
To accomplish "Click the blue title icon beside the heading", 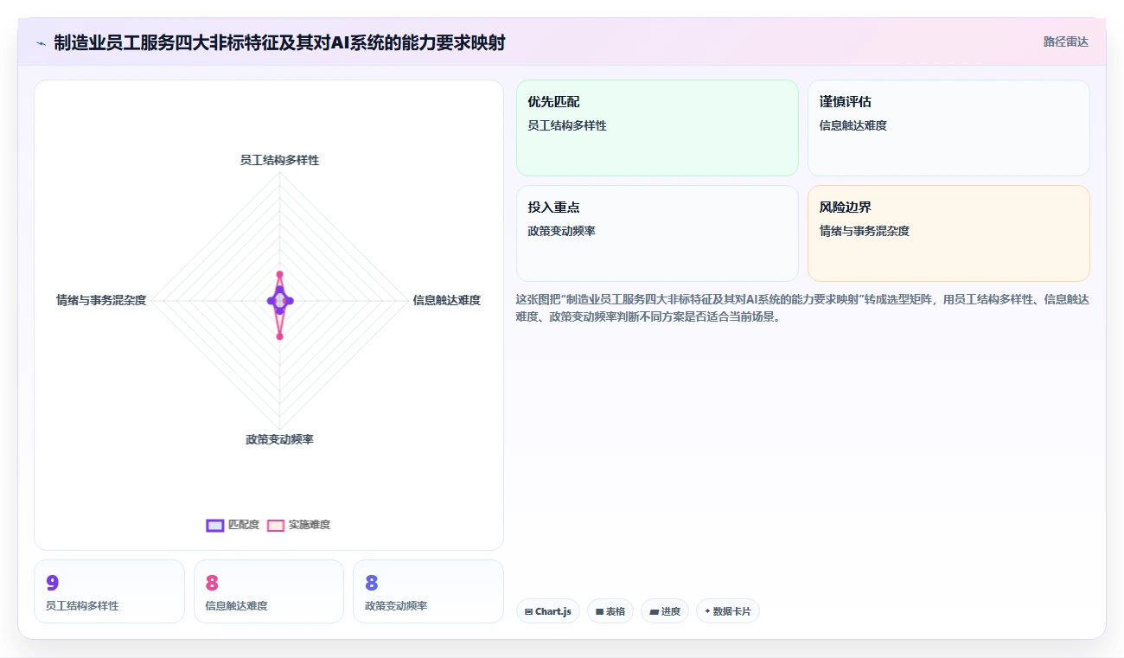I will [x=41, y=43].
